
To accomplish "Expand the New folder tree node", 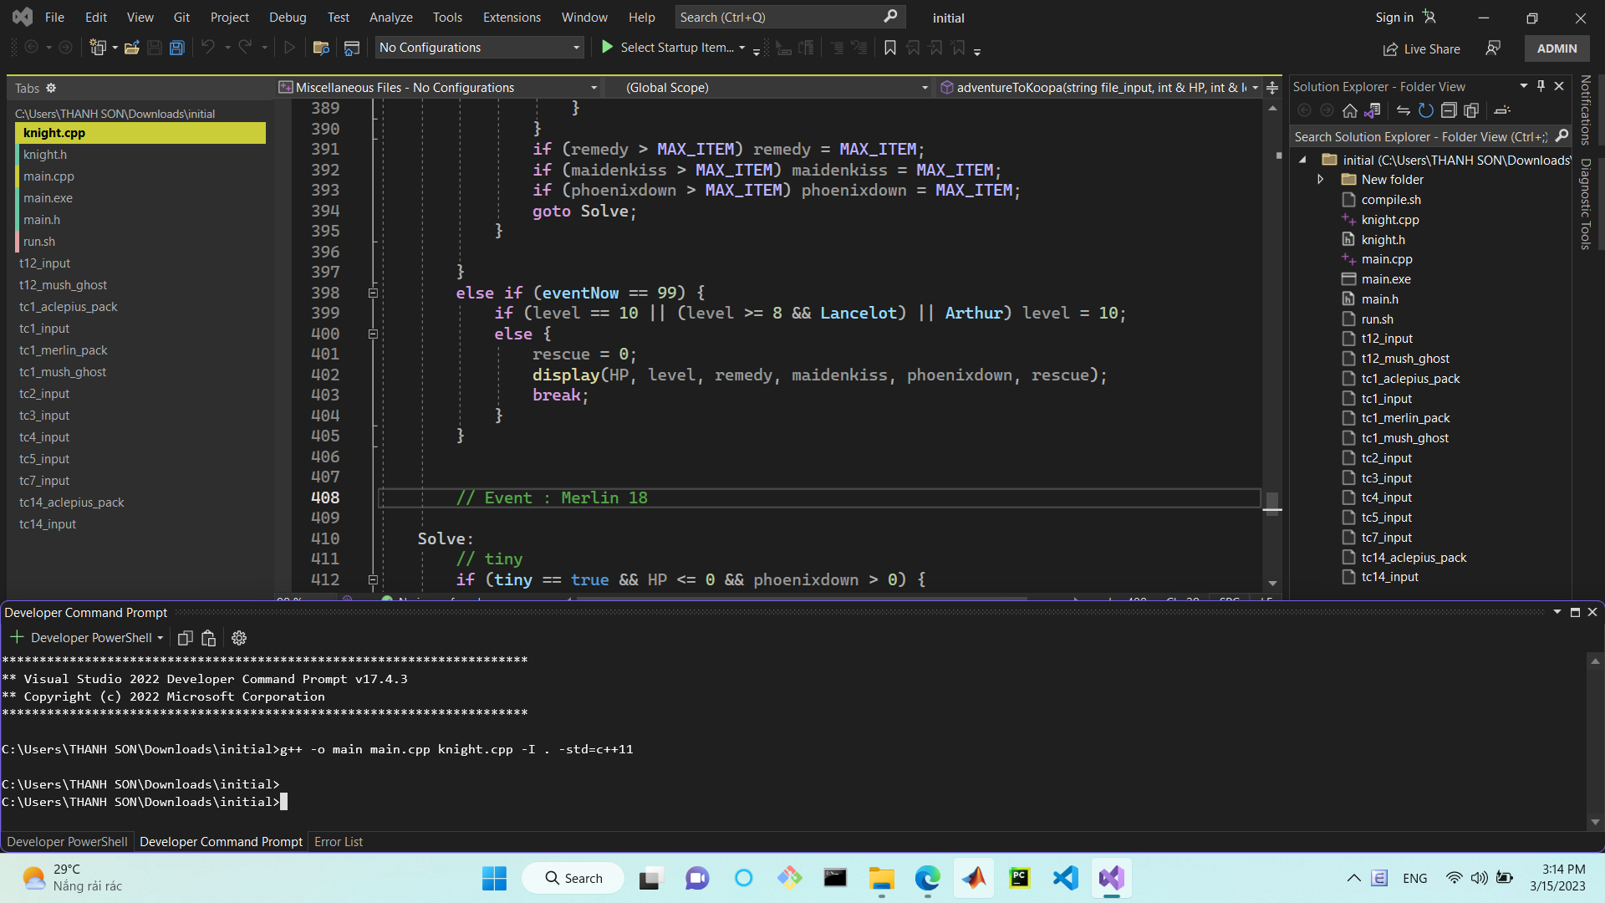I will pos(1320,180).
